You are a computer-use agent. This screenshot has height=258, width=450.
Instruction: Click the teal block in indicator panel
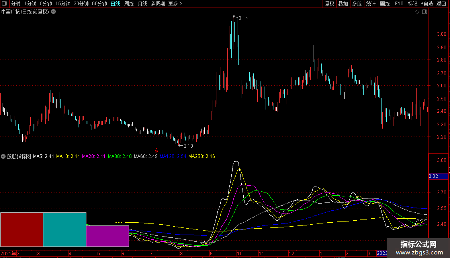click(65, 229)
